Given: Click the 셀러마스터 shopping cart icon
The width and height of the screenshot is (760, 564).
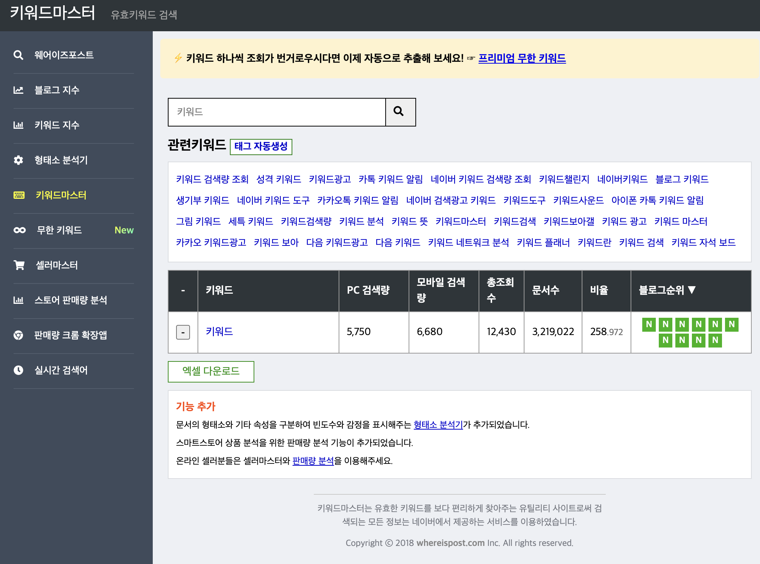Looking at the screenshot, I should tap(19, 265).
